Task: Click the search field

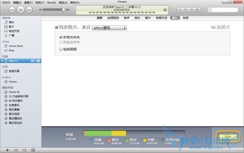Action: pyautogui.click(x=223, y=10)
